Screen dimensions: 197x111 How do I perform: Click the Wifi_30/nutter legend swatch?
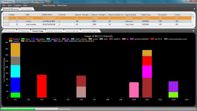pos(23,41)
